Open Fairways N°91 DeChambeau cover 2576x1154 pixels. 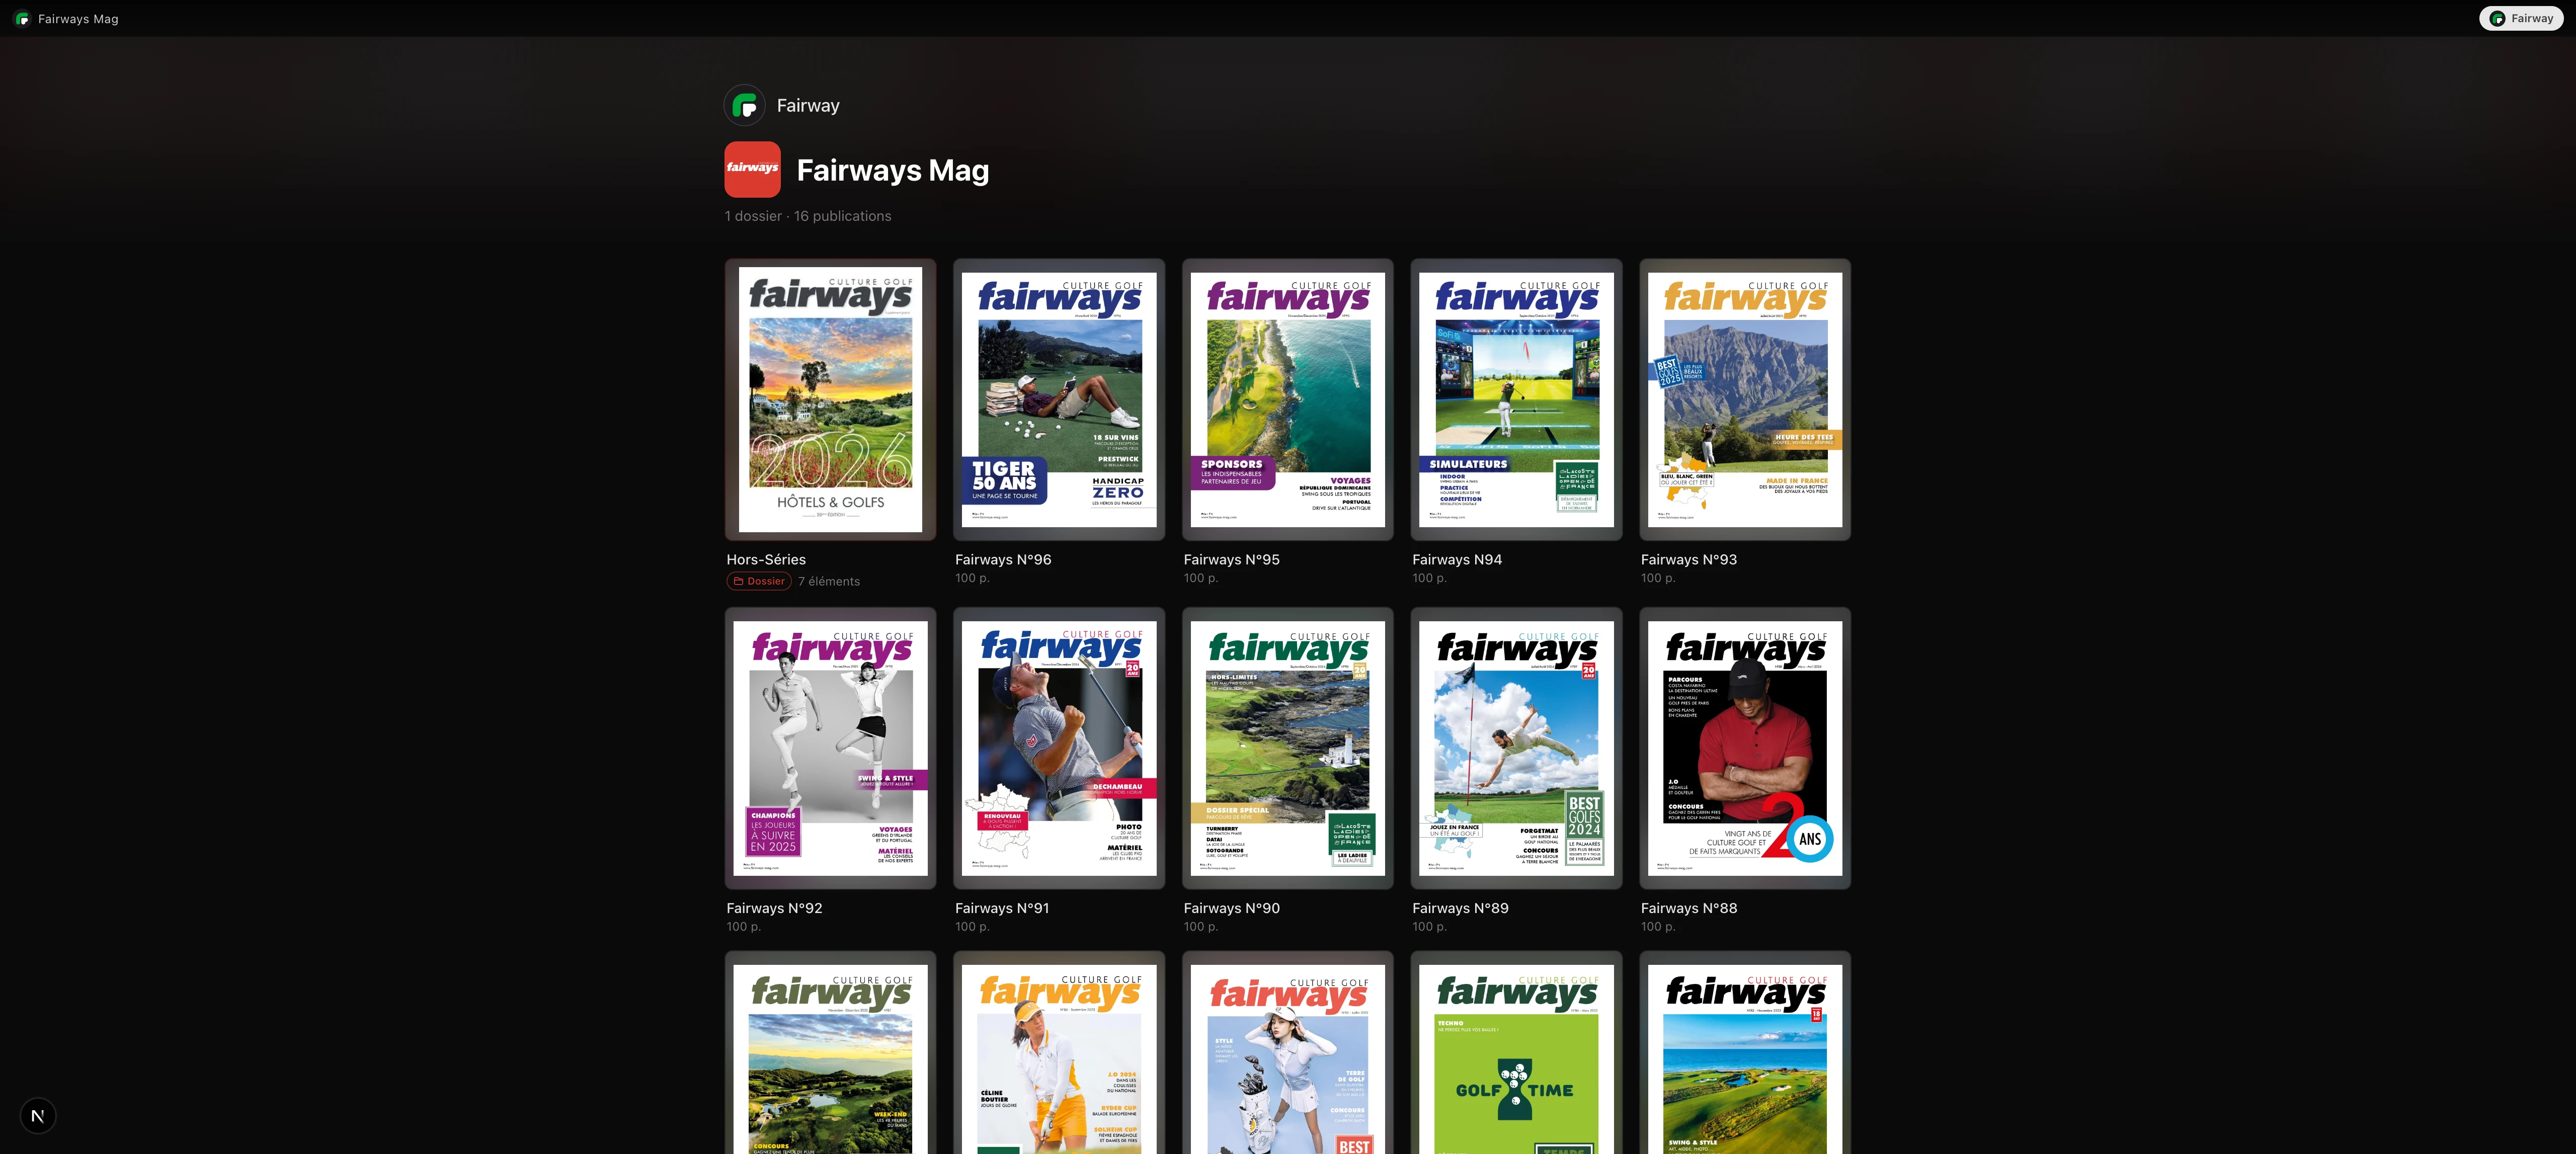click(x=1059, y=748)
